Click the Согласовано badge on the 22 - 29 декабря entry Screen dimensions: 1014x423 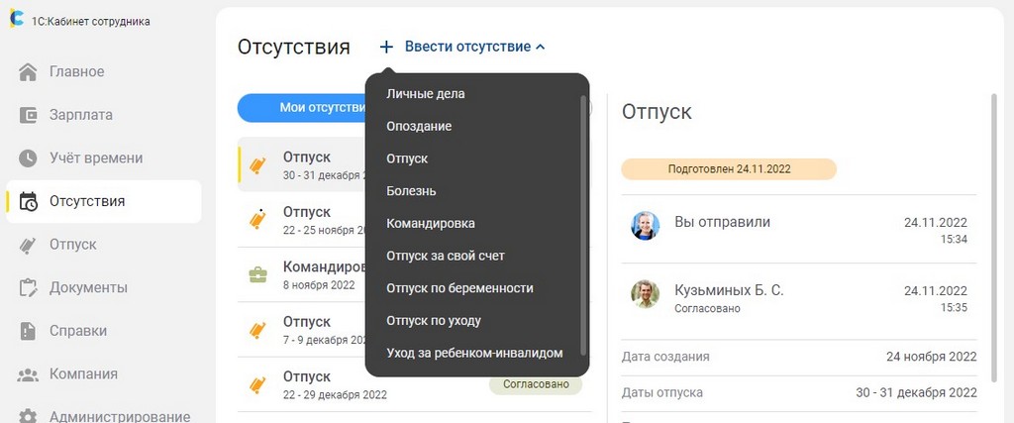pos(536,384)
